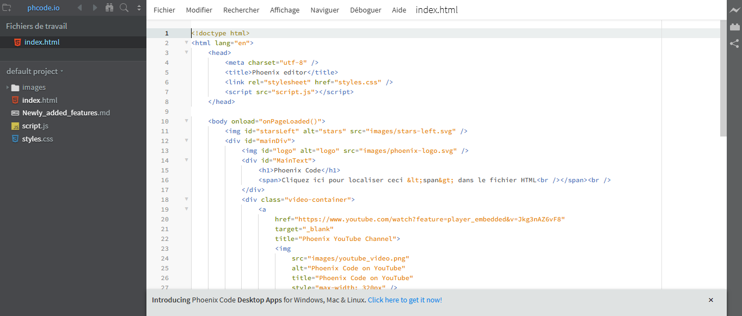This screenshot has width=742, height=316.
Task: Open the Affichage menu
Action: pos(285,10)
